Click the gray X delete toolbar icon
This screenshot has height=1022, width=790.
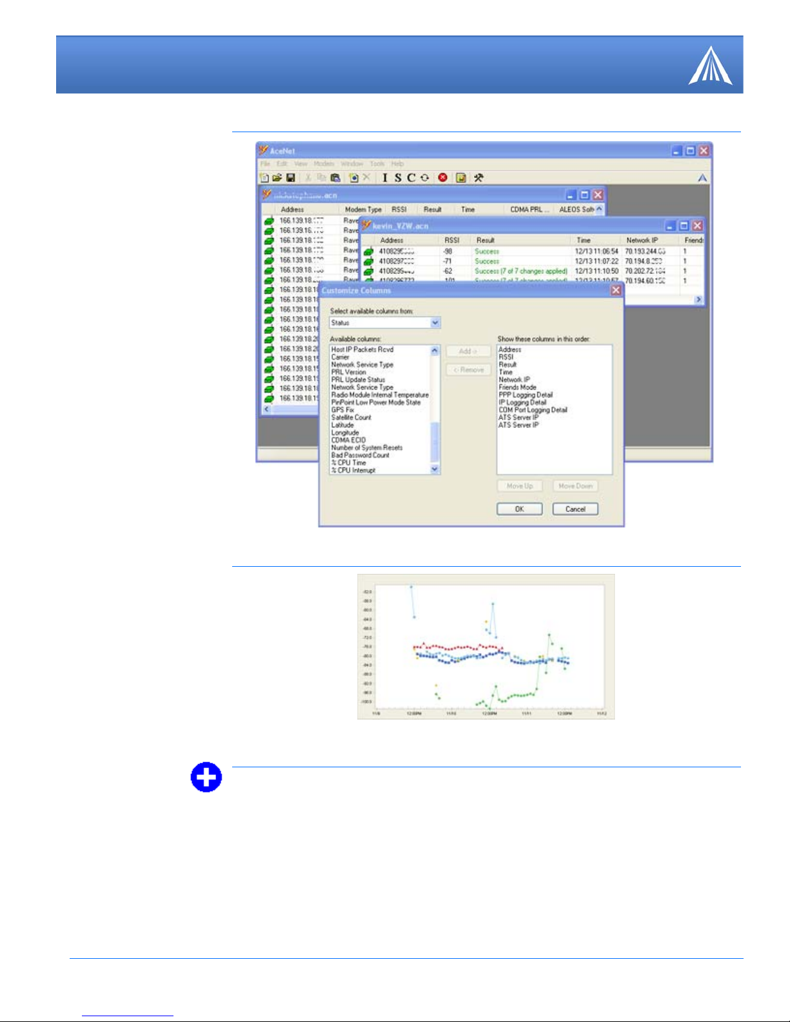point(366,177)
